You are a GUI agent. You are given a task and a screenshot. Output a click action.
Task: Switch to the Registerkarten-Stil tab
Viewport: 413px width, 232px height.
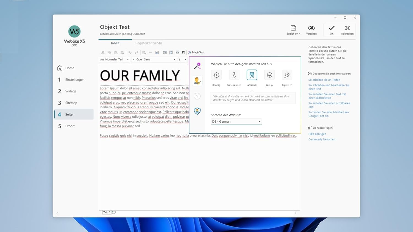coord(148,43)
